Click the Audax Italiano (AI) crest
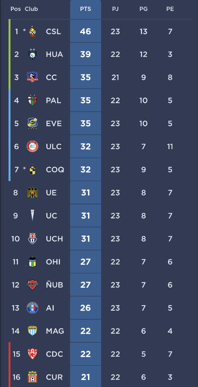The image size is (198, 387). pyautogui.click(x=32, y=308)
